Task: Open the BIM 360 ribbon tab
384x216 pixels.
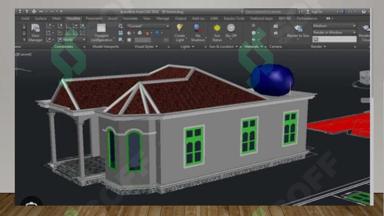Action: pyautogui.click(x=285, y=18)
